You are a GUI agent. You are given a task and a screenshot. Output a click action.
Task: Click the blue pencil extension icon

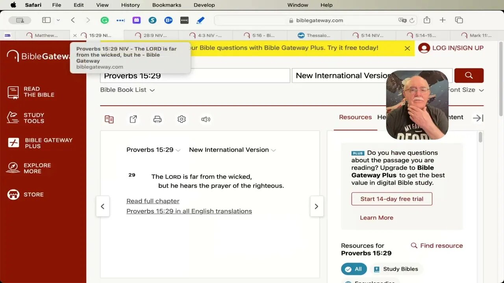pos(200,20)
